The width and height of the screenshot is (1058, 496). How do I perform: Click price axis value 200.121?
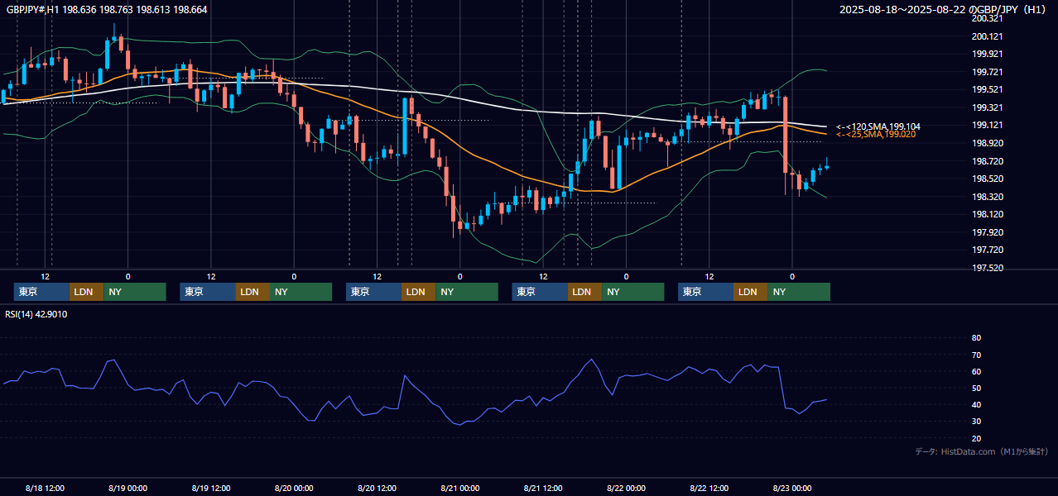click(x=988, y=36)
